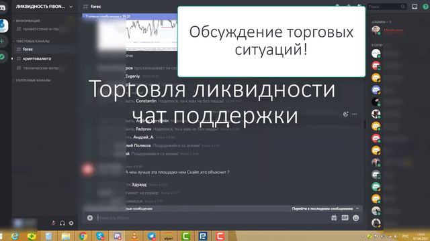The image size is (430, 241).
Task: Add a server with the plus icon
Action: tap(2, 42)
